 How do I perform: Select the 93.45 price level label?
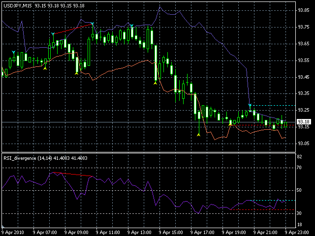point(304,77)
